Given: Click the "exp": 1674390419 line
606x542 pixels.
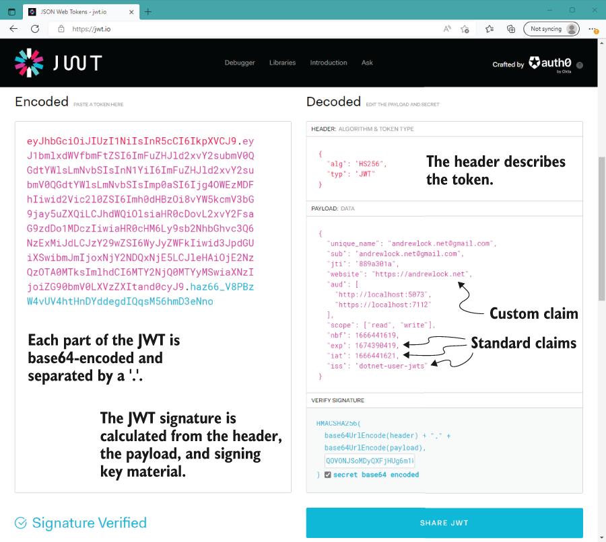Looking at the screenshot, I should point(362,346).
